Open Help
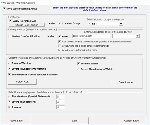150x125 pixels. [x=74, y=121]
